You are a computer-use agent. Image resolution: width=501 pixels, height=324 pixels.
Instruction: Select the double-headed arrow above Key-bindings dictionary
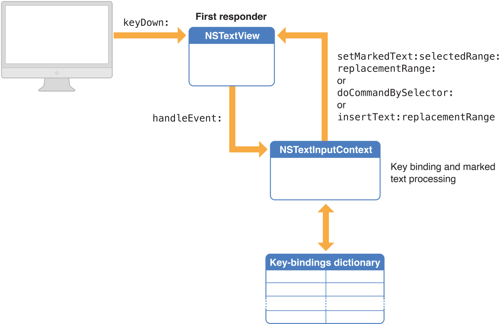(x=325, y=226)
